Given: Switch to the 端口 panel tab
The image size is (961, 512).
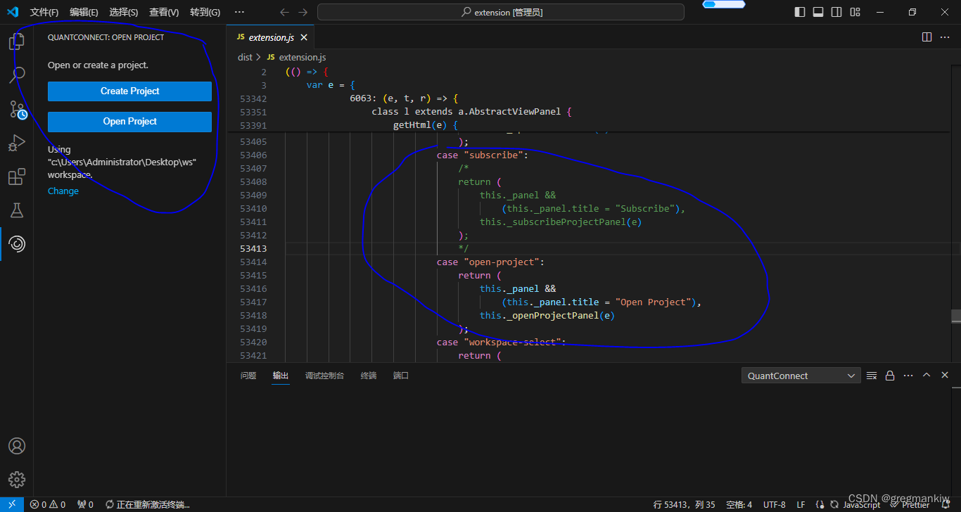Looking at the screenshot, I should coord(401,376).
